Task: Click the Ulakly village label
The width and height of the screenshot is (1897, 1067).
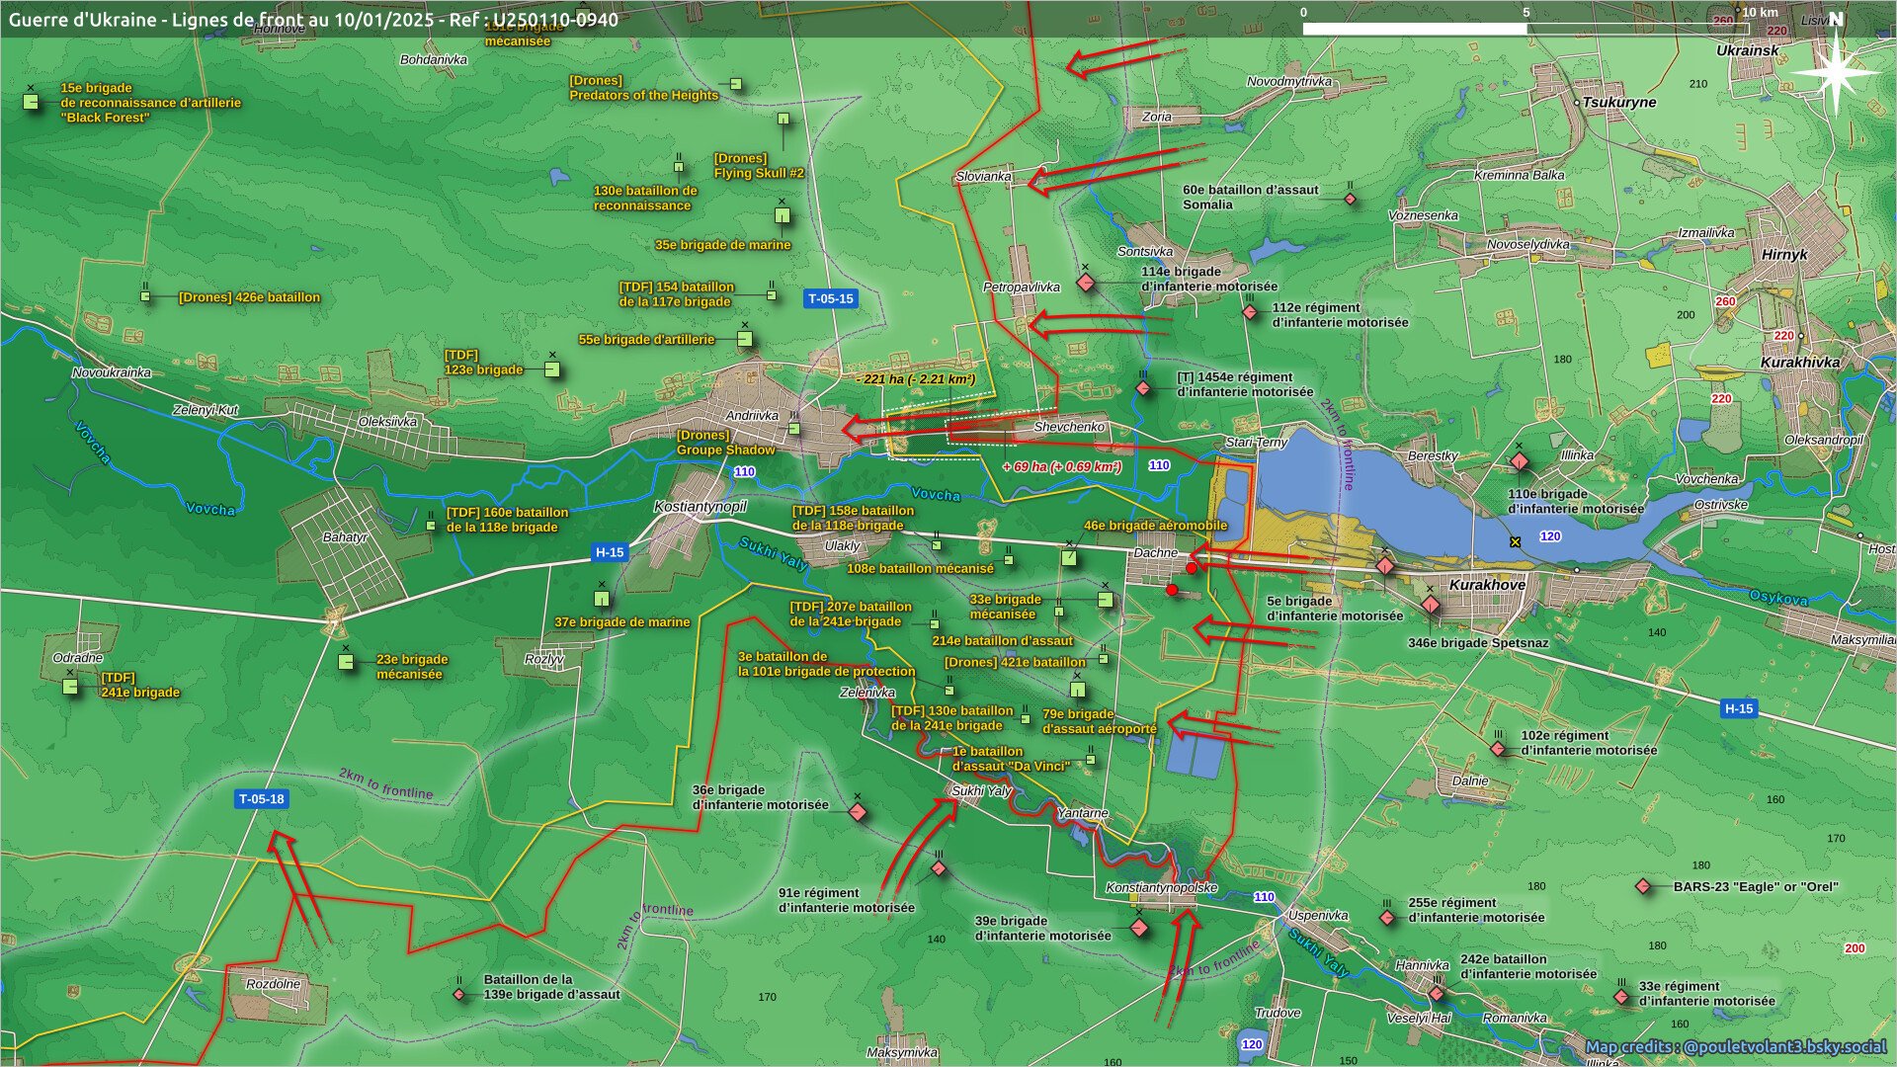Action: pyautogui.click(x=842, y=545)
